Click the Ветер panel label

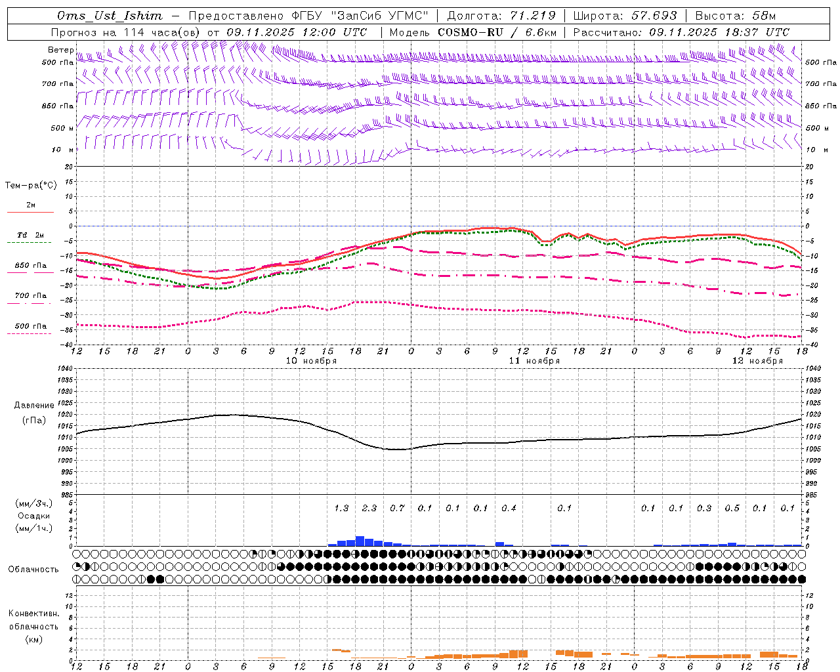61,50
